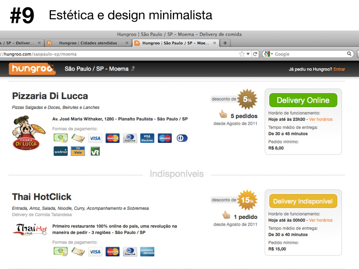Click '1 pedido' order count text

click(x=246, y=217)
